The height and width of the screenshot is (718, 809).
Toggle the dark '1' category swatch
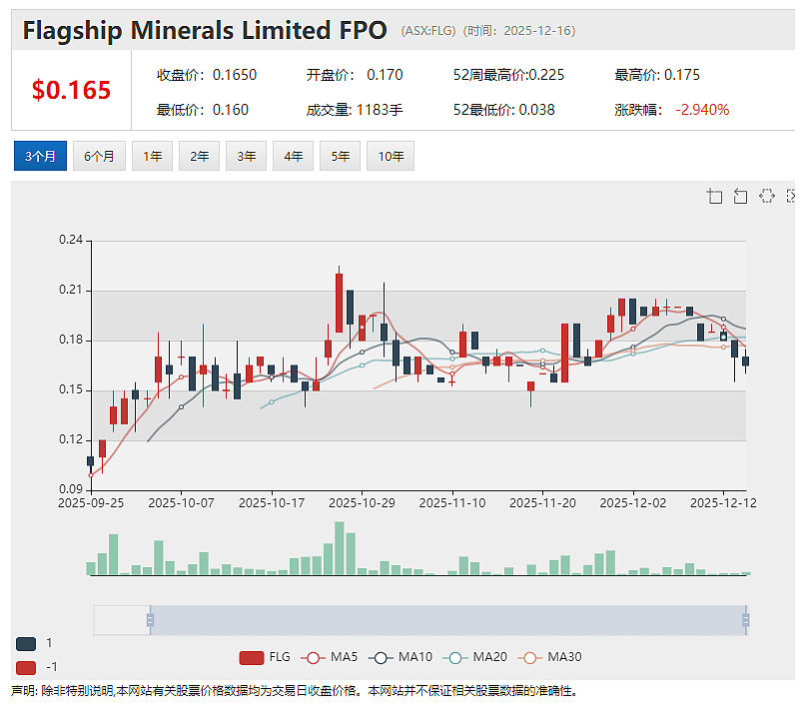pos(26,644)
